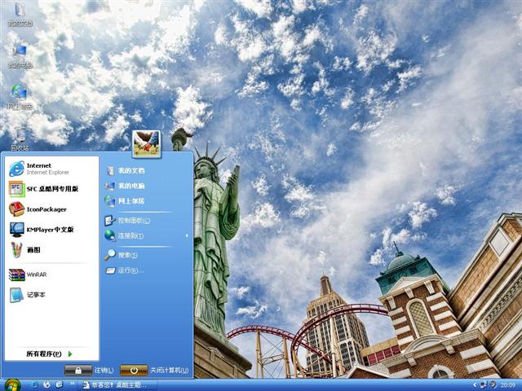Launch Internet Explorer from Quick Launch bar
The width and height of the screenshot is (522, 391).
pos(34,385)
